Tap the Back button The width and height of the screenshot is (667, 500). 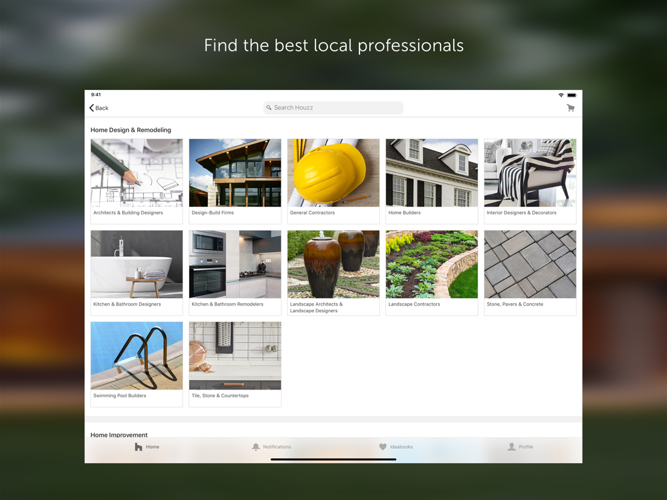[98, 107]
